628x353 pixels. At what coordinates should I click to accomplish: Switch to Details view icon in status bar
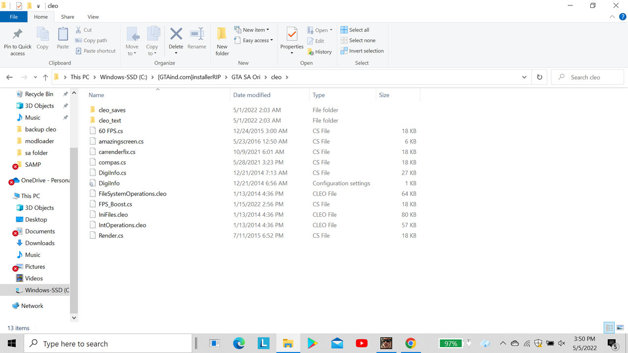pos(609,328)
